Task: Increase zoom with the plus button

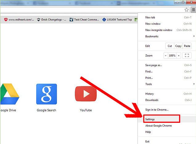Action: click(x=179, y=56)
